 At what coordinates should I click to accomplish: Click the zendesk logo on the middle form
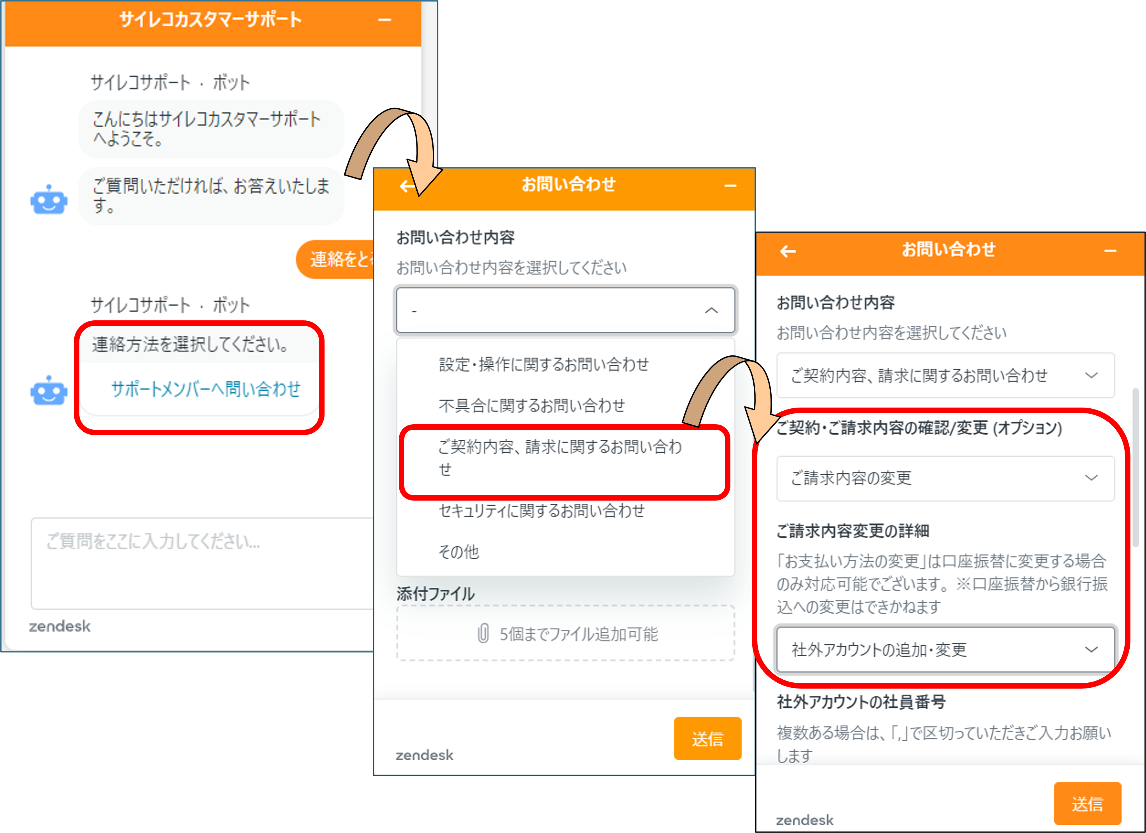(425, 755)
